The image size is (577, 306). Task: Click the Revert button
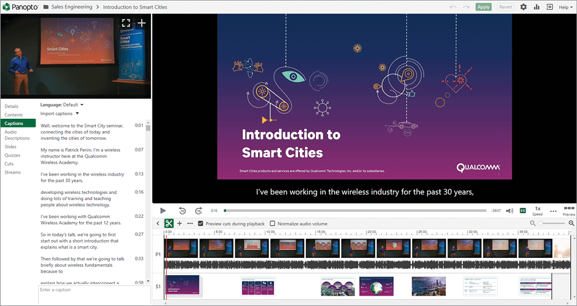tap(506, 7)
